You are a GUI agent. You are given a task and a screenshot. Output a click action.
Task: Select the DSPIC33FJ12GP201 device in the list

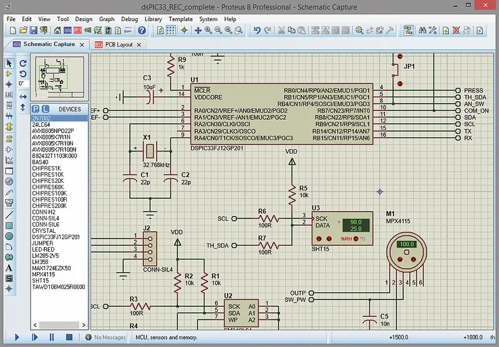(59, 237)
